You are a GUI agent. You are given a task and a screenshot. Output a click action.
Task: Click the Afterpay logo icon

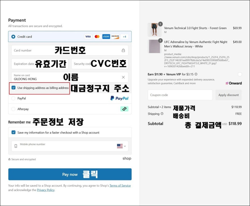124,109
